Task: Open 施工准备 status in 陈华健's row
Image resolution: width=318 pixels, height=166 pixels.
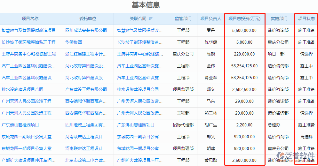Action: 306,42
